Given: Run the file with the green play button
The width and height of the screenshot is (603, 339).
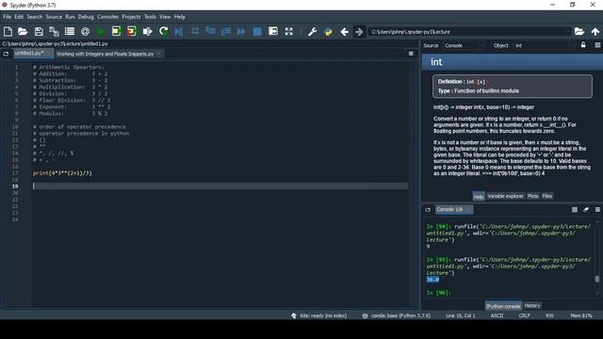Looking at the screenshot, I should point(101,31).
